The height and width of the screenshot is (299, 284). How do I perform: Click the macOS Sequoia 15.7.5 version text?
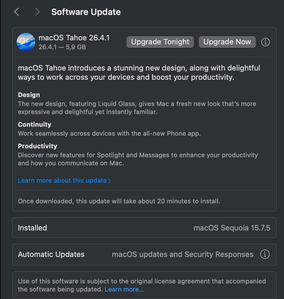pyautogui.click(x=232, y=228)
